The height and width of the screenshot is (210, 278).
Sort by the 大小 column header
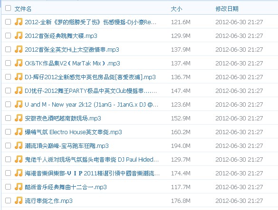[x=176, y=9]
